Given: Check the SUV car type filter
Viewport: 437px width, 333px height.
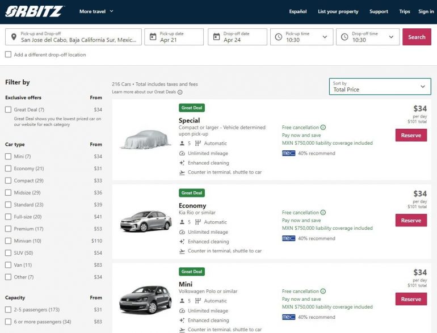Looking at the screenshot, I should point(8,252).
